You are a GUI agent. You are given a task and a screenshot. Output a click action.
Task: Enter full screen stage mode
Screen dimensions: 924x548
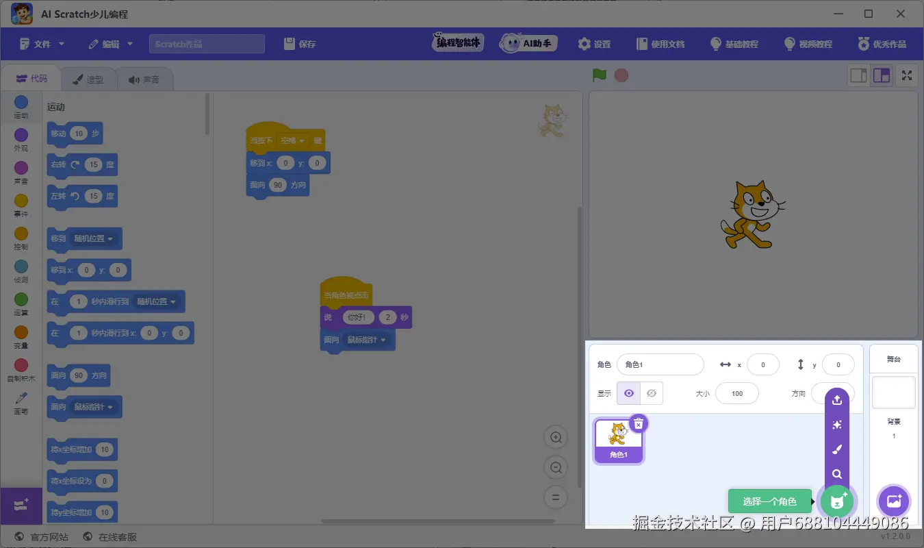point(907,75)
